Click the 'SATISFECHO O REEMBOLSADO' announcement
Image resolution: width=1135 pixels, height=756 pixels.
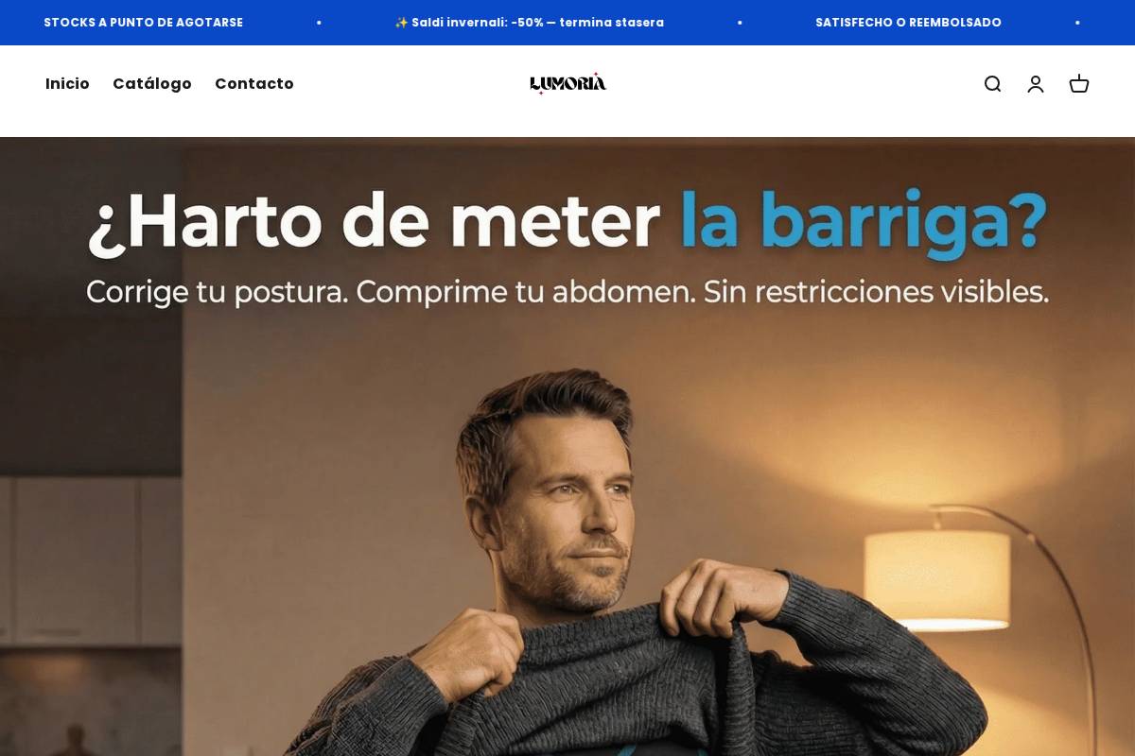pos(908,23)
